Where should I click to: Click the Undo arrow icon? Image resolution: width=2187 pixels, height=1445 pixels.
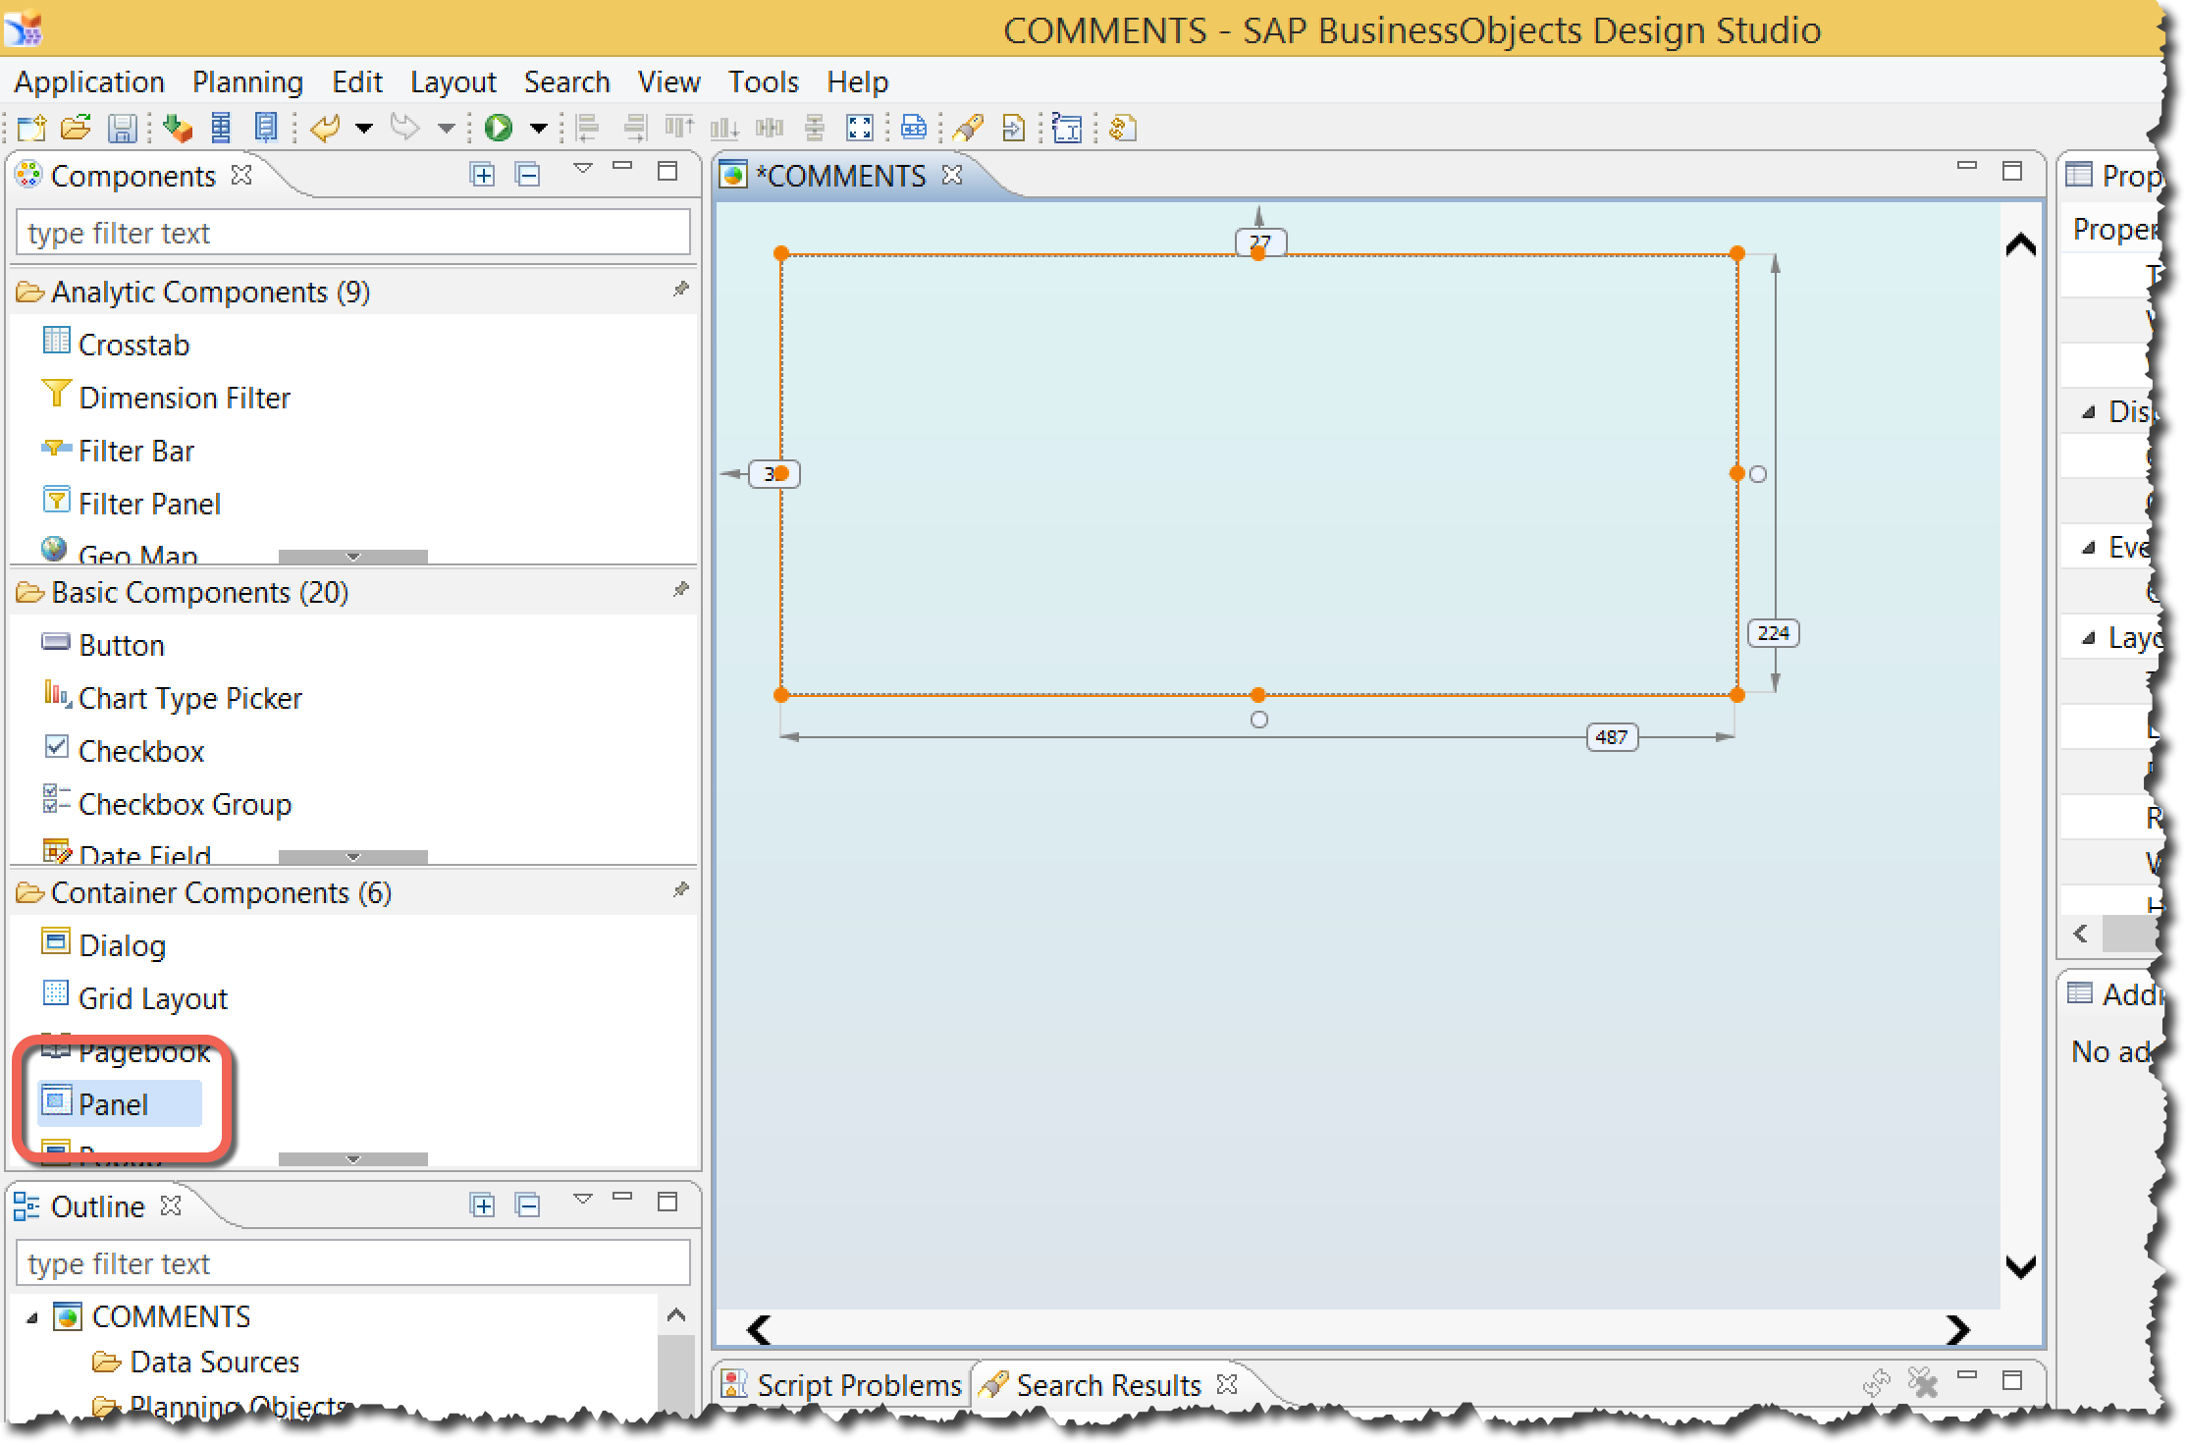pyautogui.click(x=325, y=128)
